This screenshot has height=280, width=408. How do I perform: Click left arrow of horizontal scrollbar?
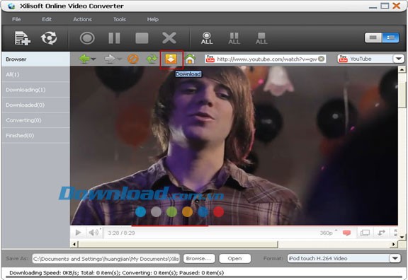74,244
